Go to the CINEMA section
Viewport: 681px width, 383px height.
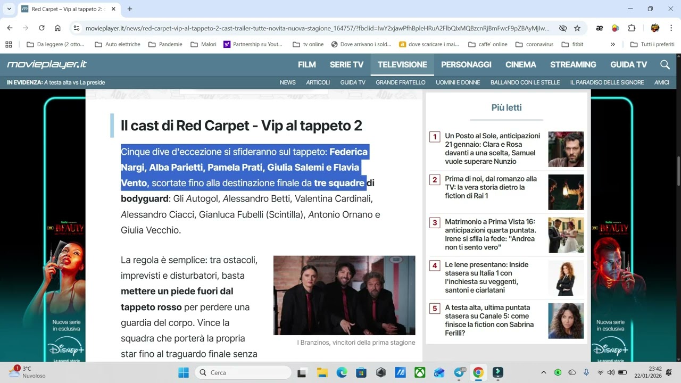coord(521,64)
